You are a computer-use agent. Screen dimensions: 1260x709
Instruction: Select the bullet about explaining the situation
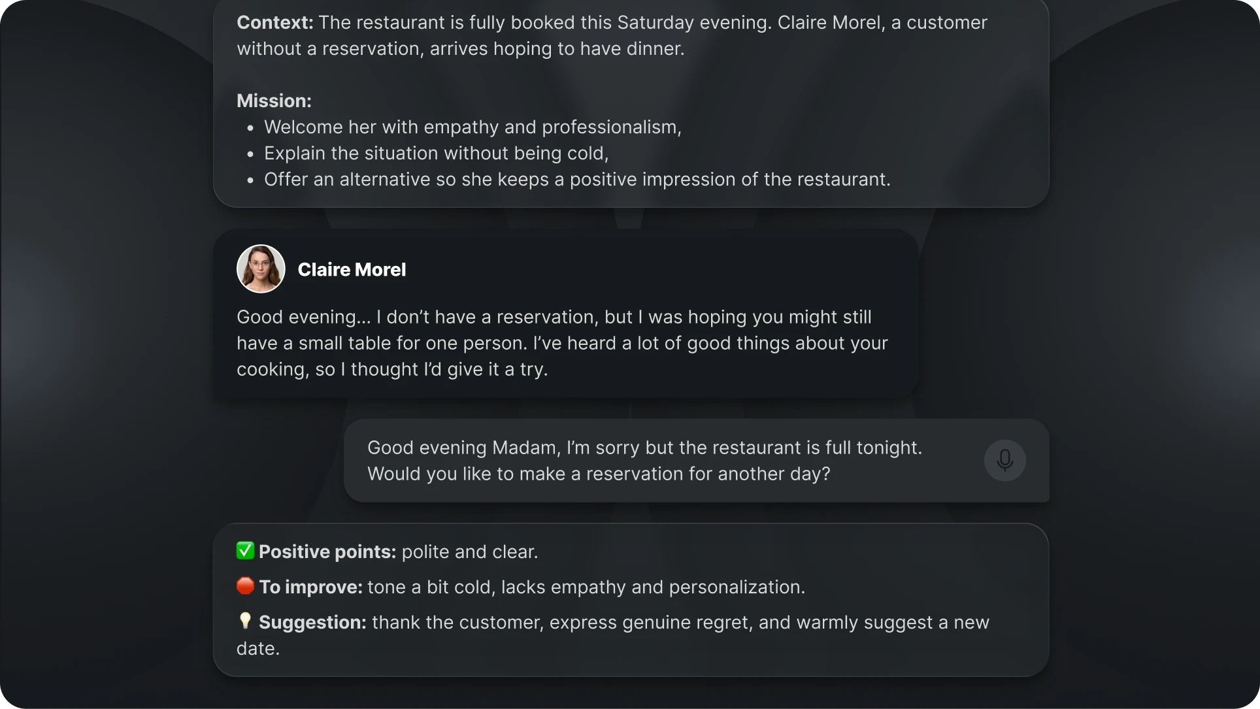(x=436, y=154)
